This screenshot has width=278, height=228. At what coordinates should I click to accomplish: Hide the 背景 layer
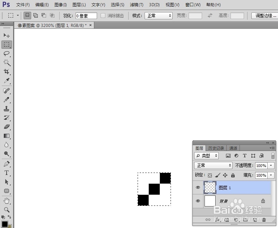[x=198, y=201]
